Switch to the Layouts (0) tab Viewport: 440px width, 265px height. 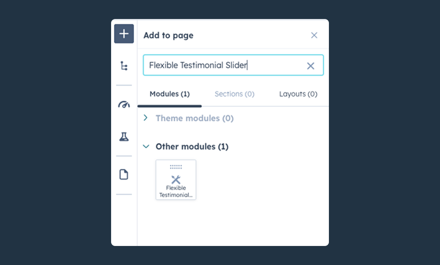coord(298,94)
